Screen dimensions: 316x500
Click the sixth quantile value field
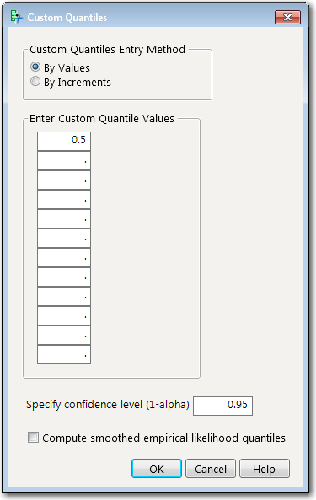coord(64,239)
